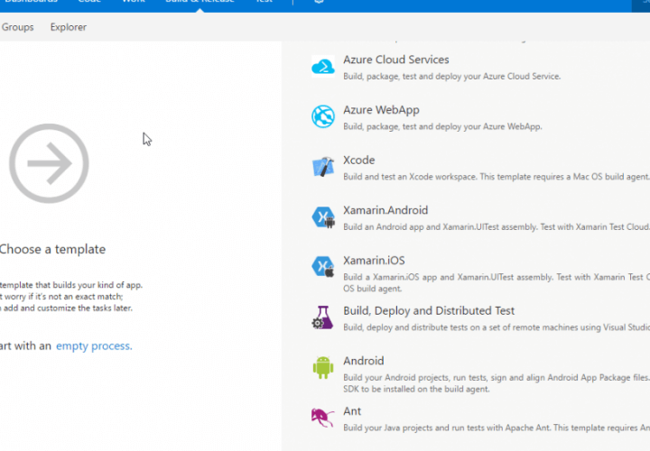This screenshot has width=650, height=451.
Task: Pick the Build, Deploy and Distributed Test title
Action: tap(429, 310)
